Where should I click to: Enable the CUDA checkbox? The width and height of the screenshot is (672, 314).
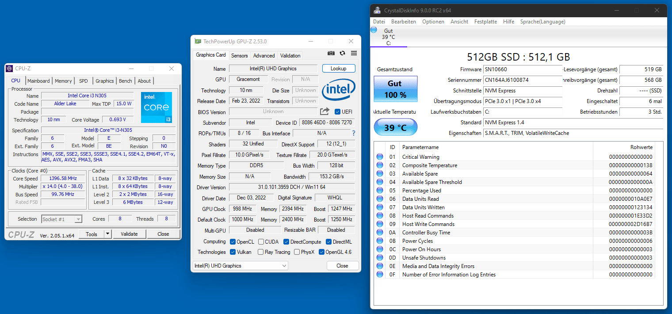(x=261, y=241)
